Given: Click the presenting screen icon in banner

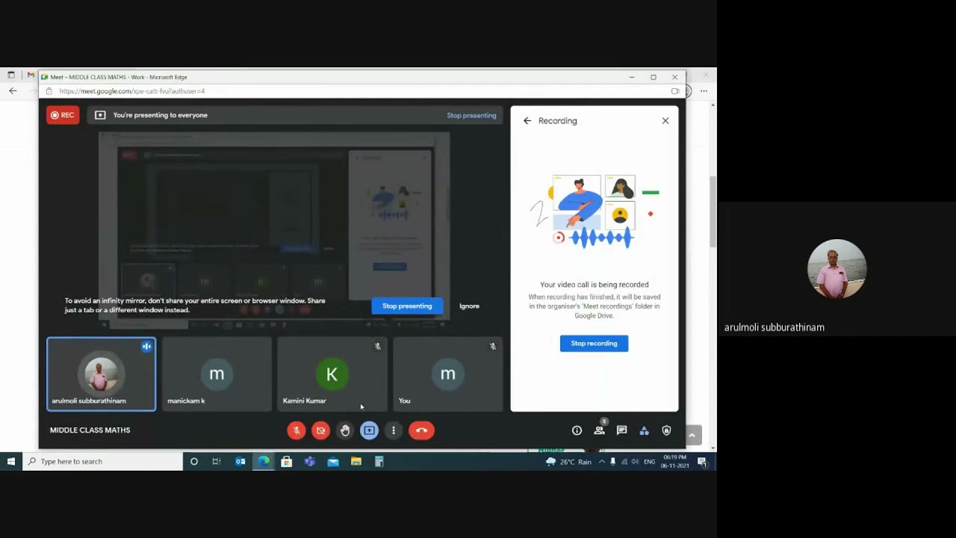Looking at the screenshot, I should pyautogui.click(x=100, y=115).
